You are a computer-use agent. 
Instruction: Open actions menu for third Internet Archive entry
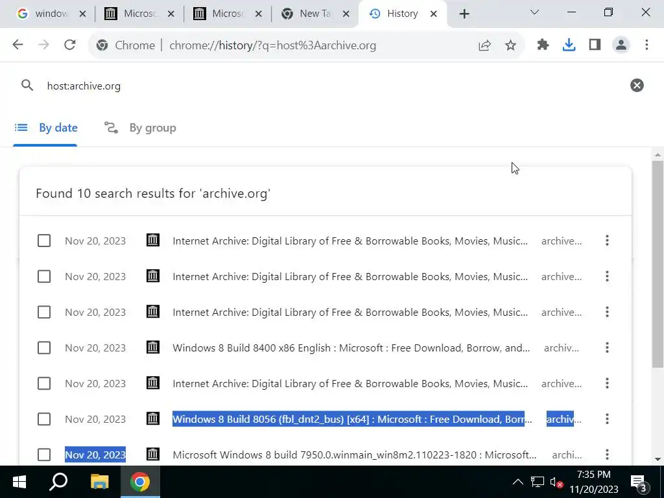[607, 312]
